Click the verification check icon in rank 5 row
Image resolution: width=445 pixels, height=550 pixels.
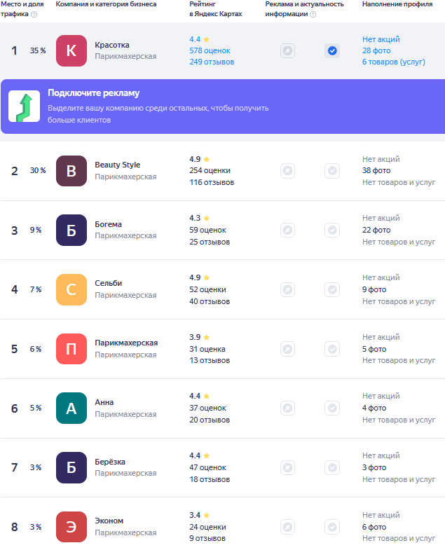(x=332, y=349)
